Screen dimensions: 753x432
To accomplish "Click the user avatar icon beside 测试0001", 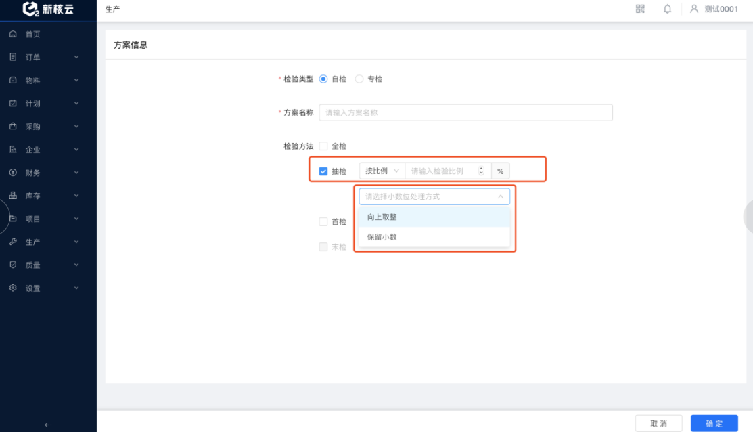I will pos(694,9).
